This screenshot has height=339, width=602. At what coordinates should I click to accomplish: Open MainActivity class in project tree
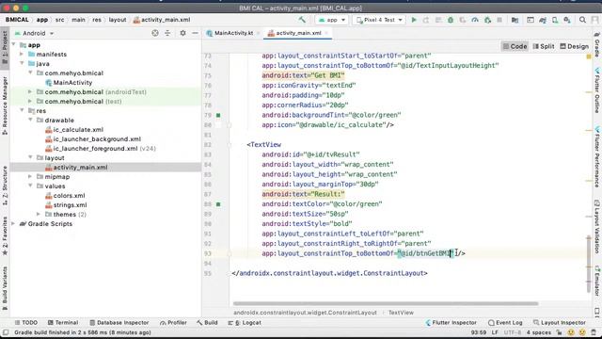tap(69, 82)
